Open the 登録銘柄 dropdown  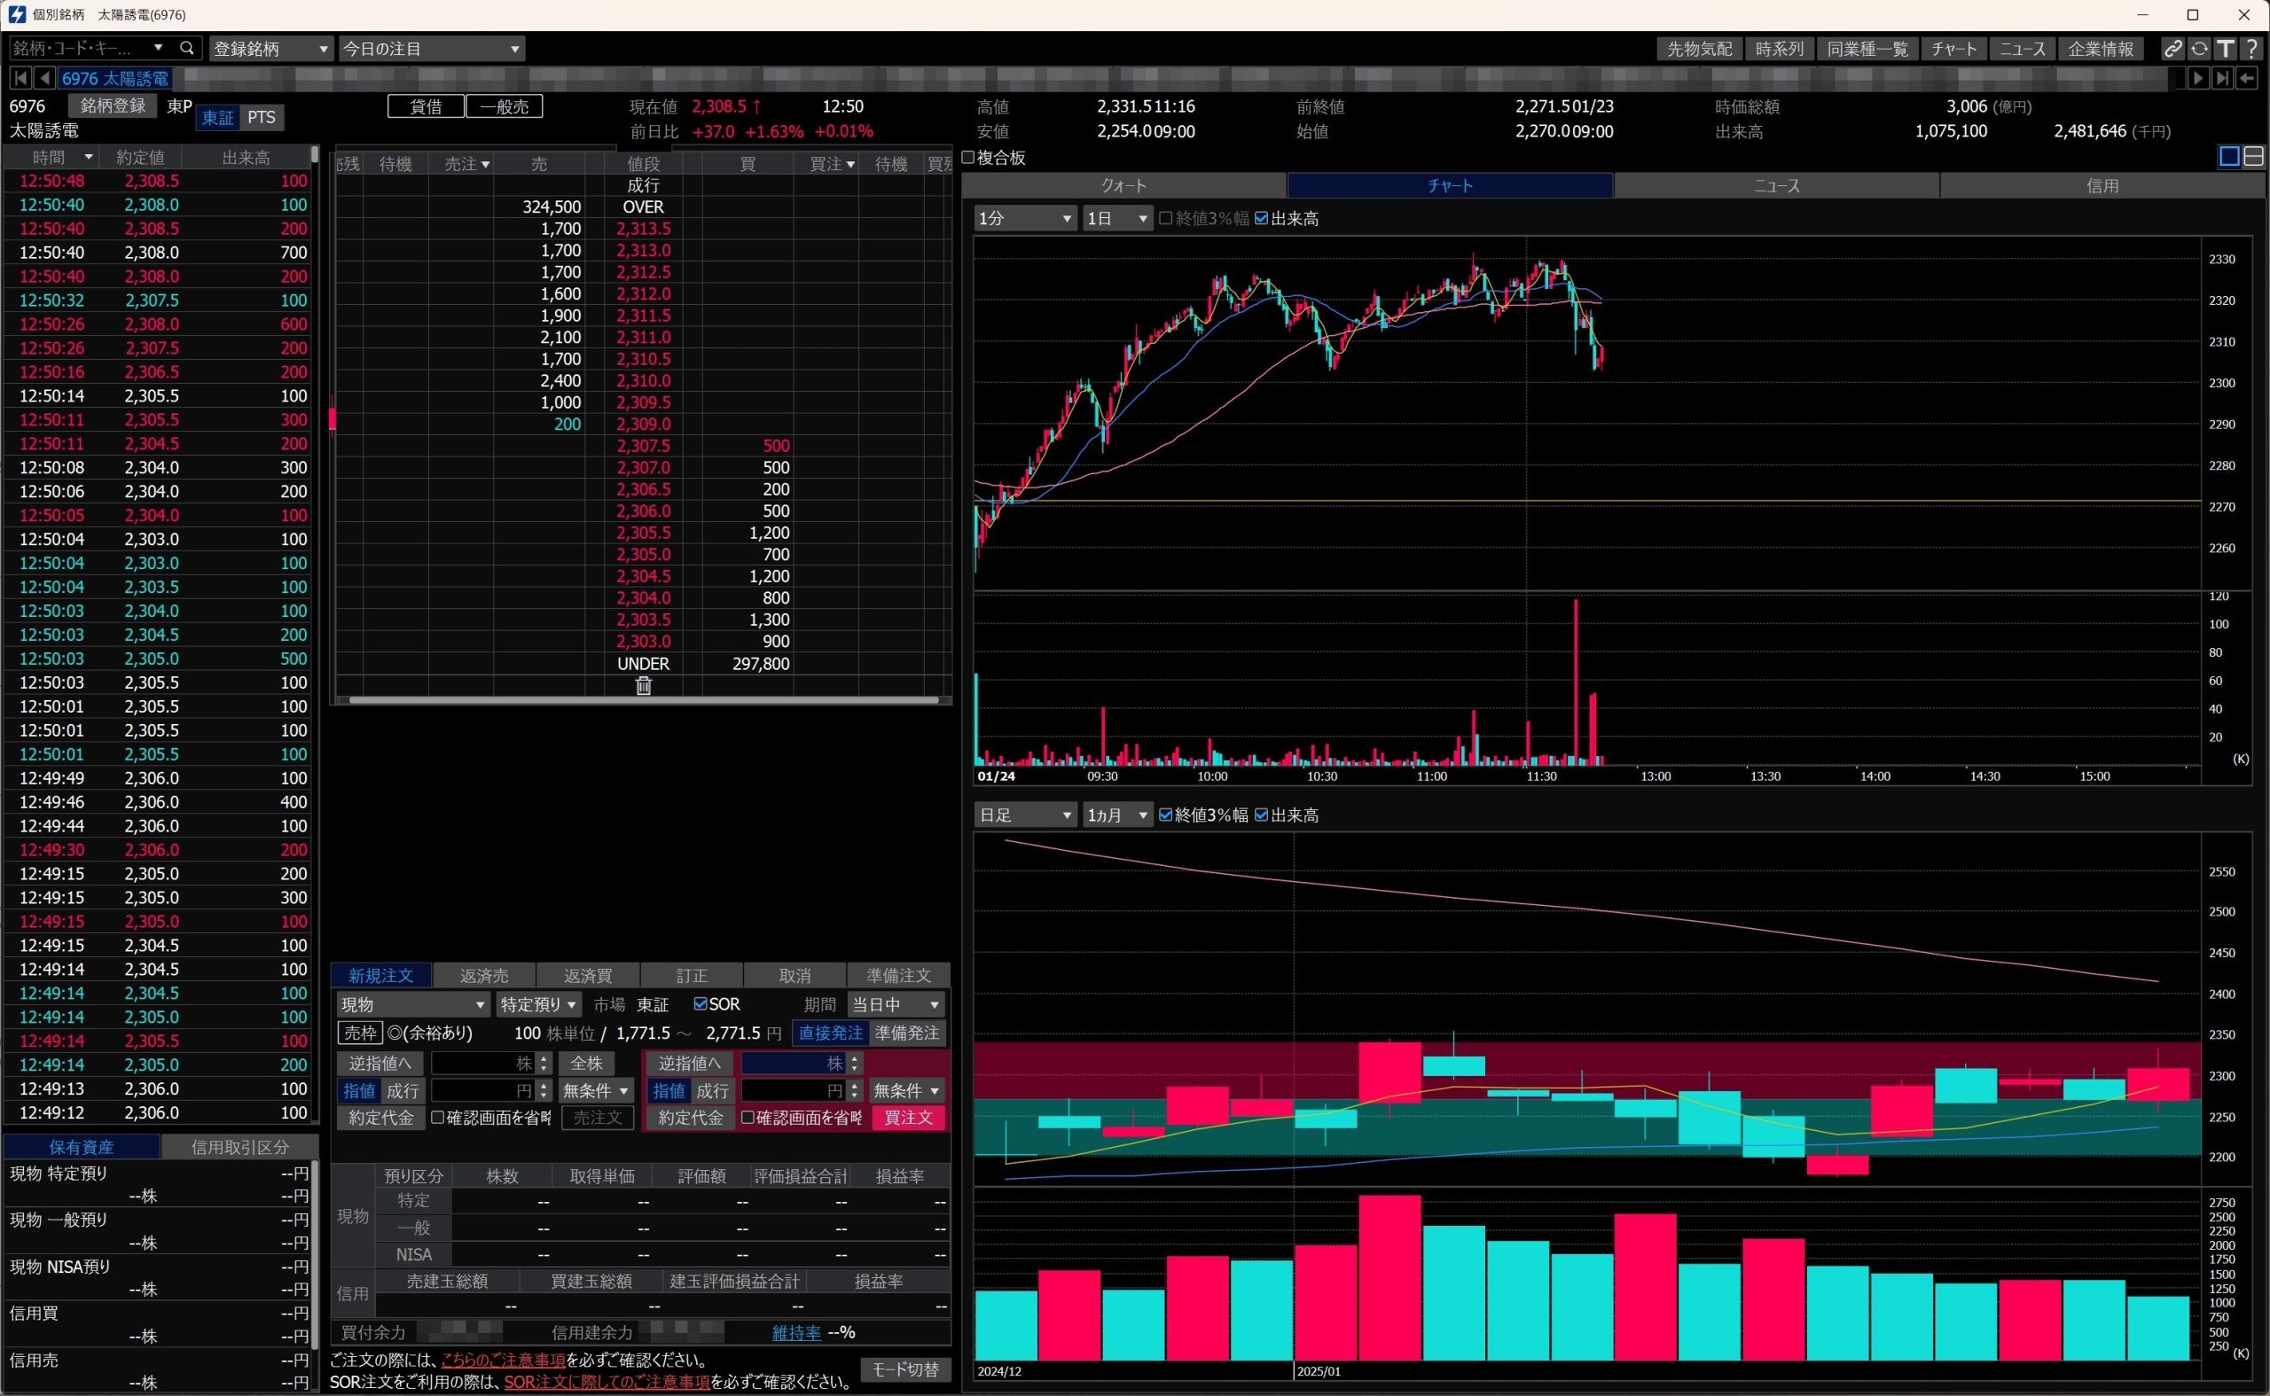point(270,49)
